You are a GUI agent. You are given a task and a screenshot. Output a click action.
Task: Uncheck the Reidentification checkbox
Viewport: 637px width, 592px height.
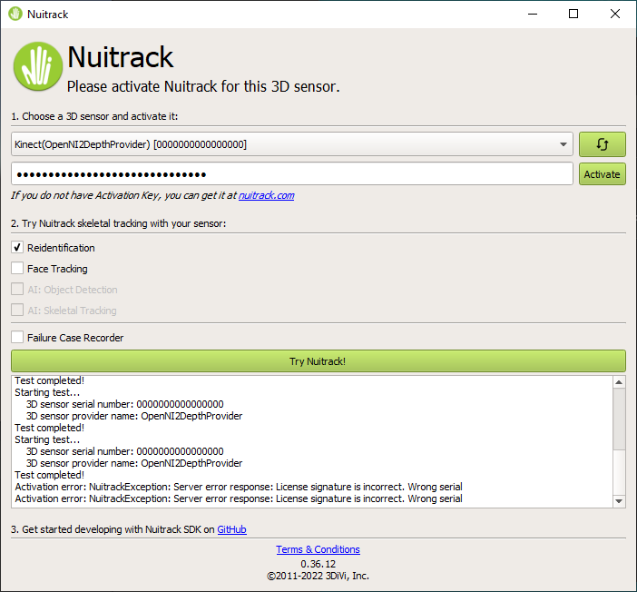pos(17,247)
